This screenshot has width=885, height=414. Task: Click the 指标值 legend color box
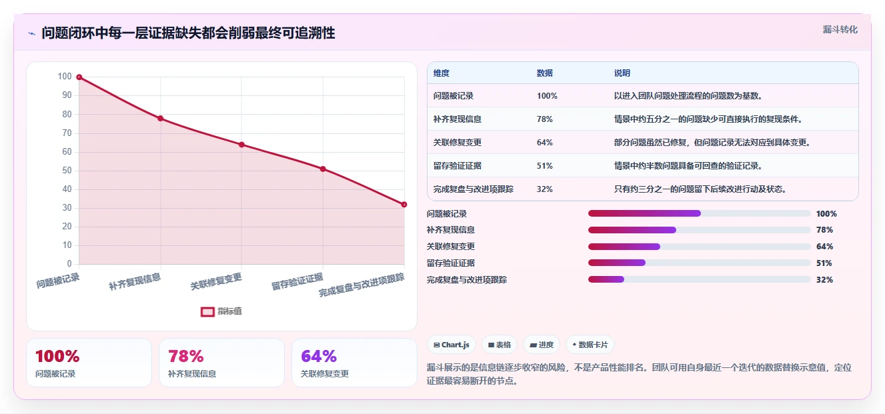[x=207, y=311]
